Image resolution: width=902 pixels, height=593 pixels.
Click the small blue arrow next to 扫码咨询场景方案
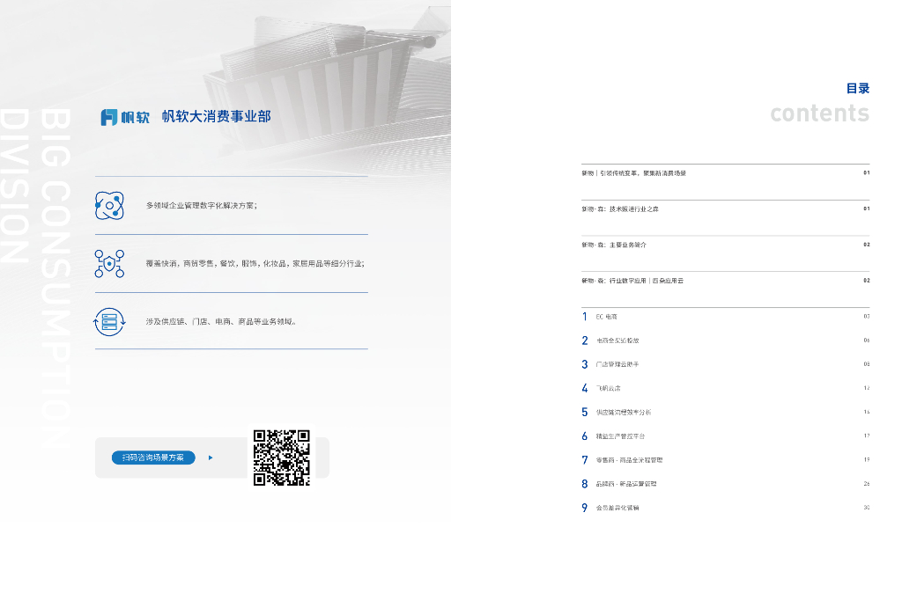tap(211, 458)
